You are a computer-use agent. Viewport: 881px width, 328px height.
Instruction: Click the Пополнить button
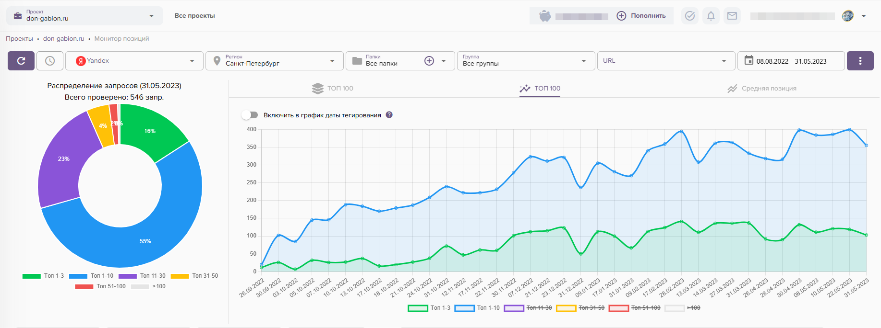641,16
